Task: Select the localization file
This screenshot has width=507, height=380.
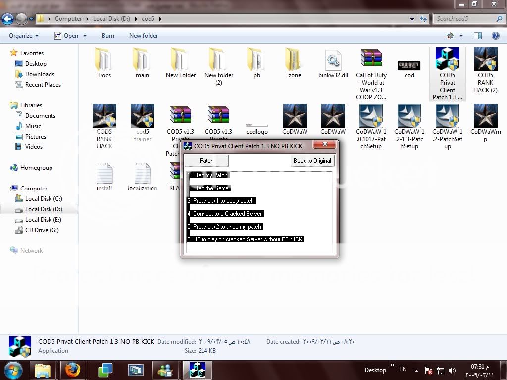Action: pyautogui.click(x=142, y=177)
